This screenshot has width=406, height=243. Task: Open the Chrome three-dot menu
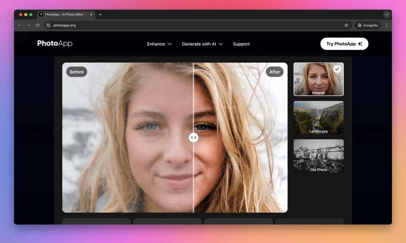(386, 25)
